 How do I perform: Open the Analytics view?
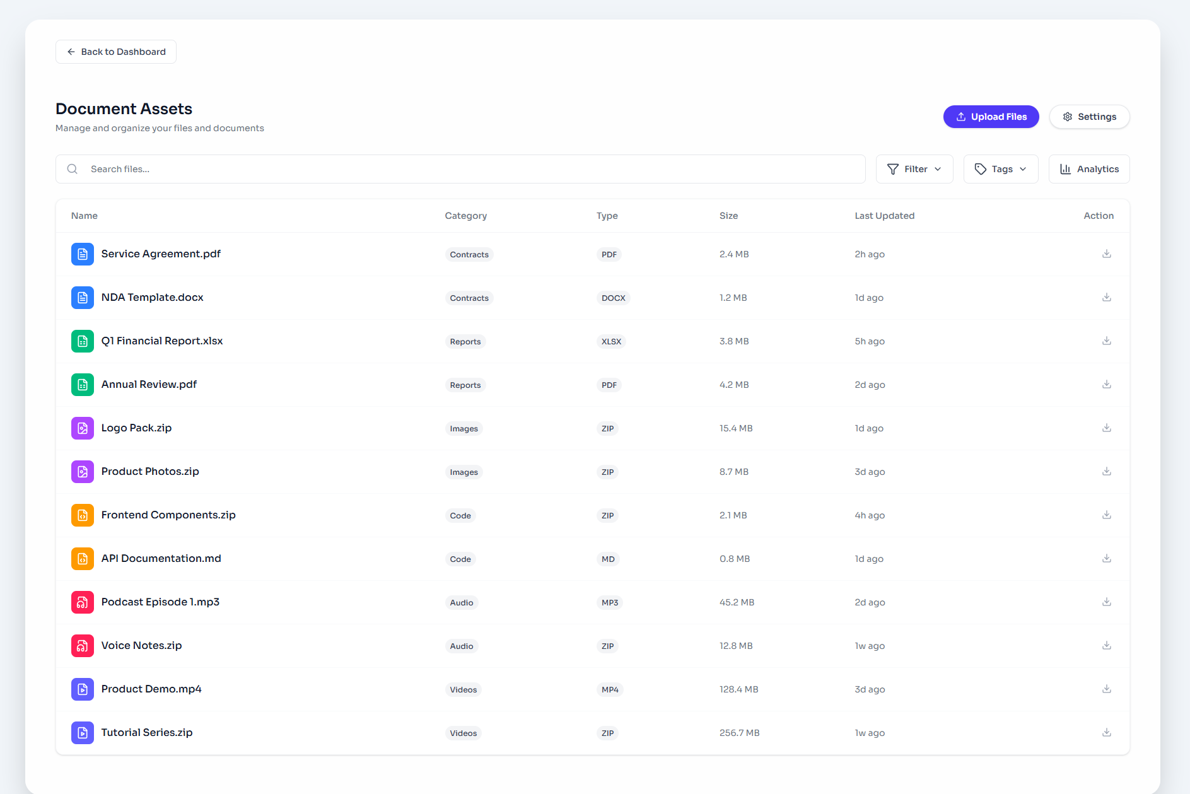[1089, 169]
